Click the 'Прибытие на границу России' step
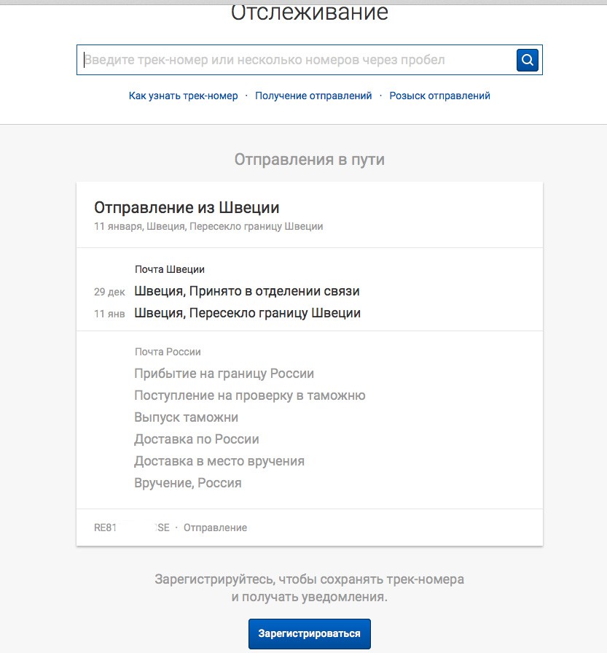This screenshot has width=607, height=653. coord(224,374)
